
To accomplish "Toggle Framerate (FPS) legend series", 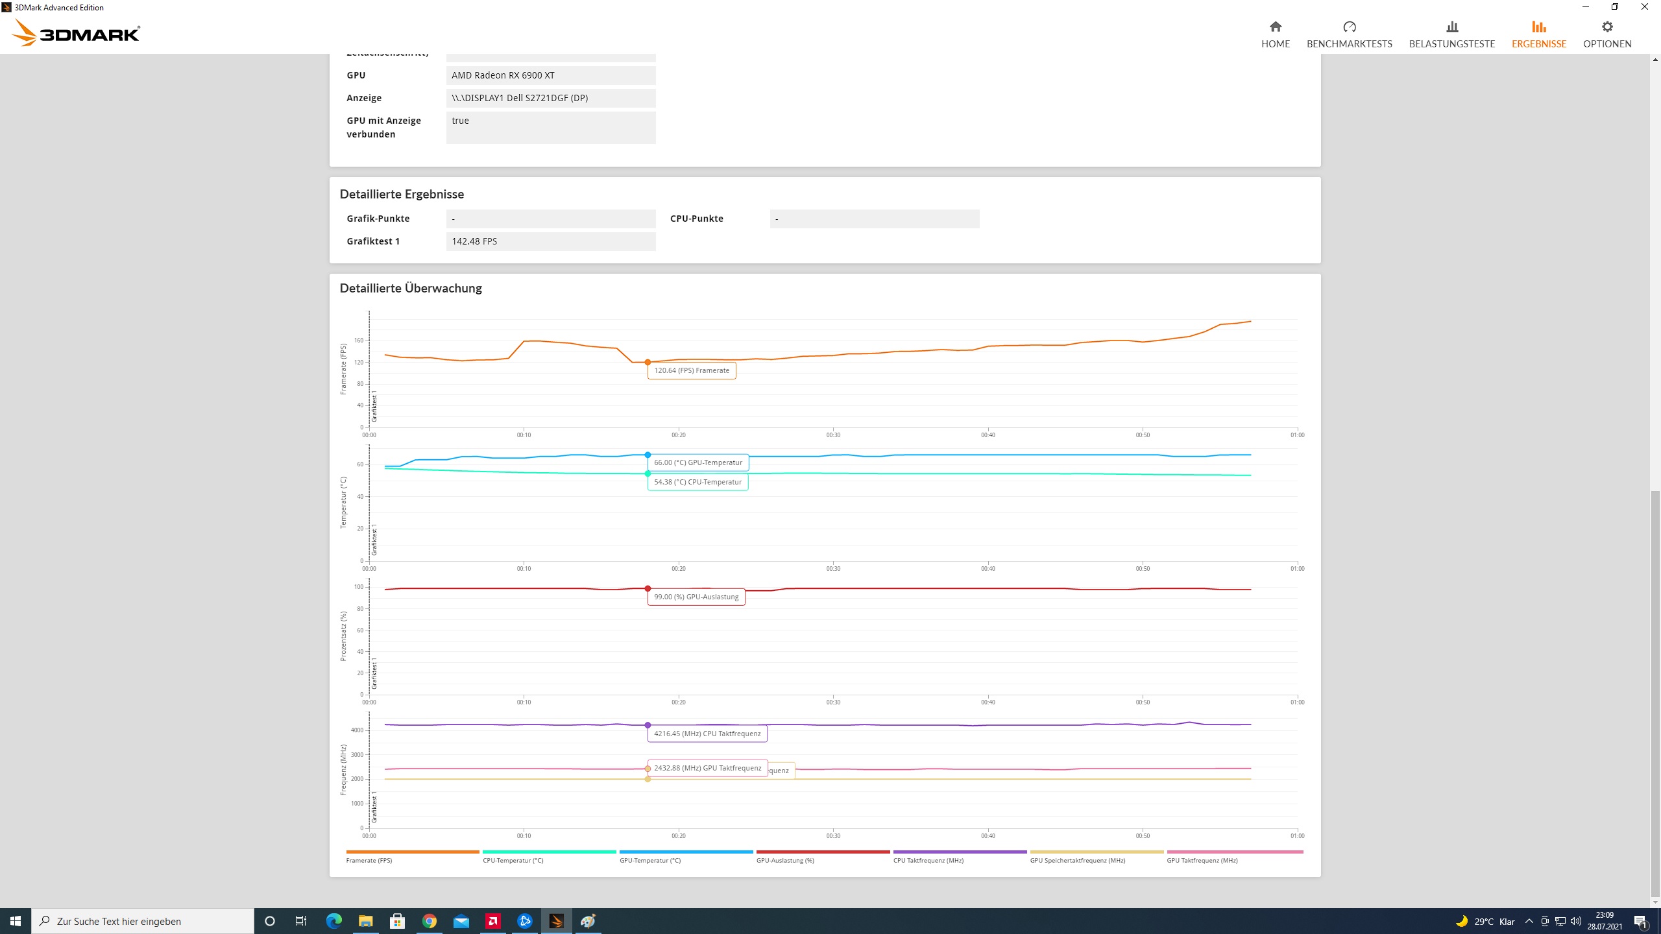I will click(x=369, y=860).
